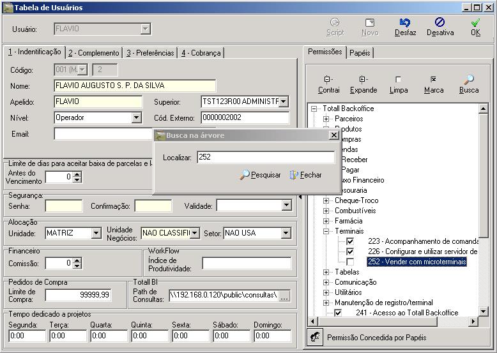Click the Cód. Externo field
The height and width of the screenshot is (353, 497).
pyautogui.click(x=245, y=117)
